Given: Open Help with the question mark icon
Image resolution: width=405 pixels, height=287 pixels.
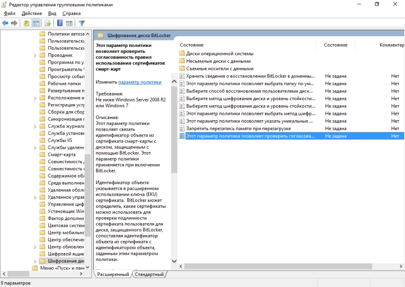Looking at the screenshot, I should coord(60,23).
